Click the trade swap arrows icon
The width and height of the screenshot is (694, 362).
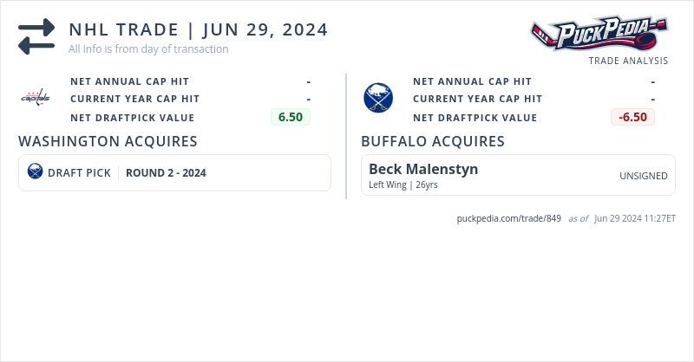36,36
